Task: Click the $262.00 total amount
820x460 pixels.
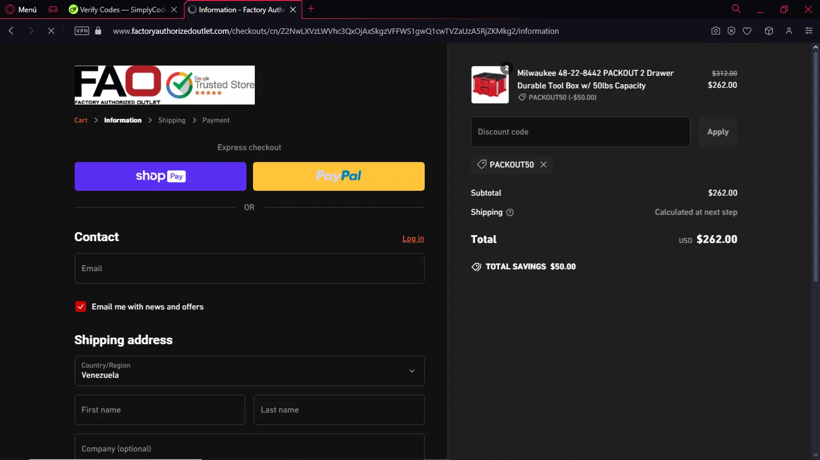Action: point(717,239)
